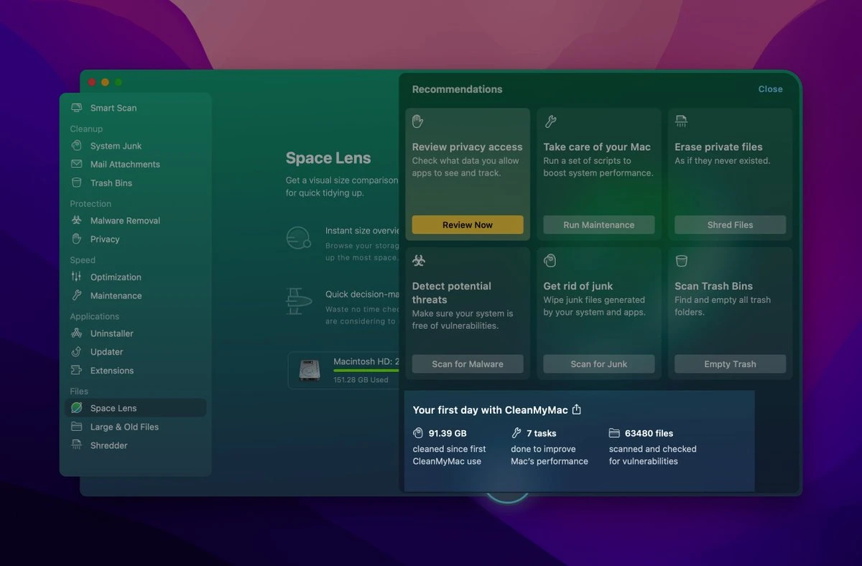Click the Run Maintenance button
862x566 pixels.
click(598, 225)
